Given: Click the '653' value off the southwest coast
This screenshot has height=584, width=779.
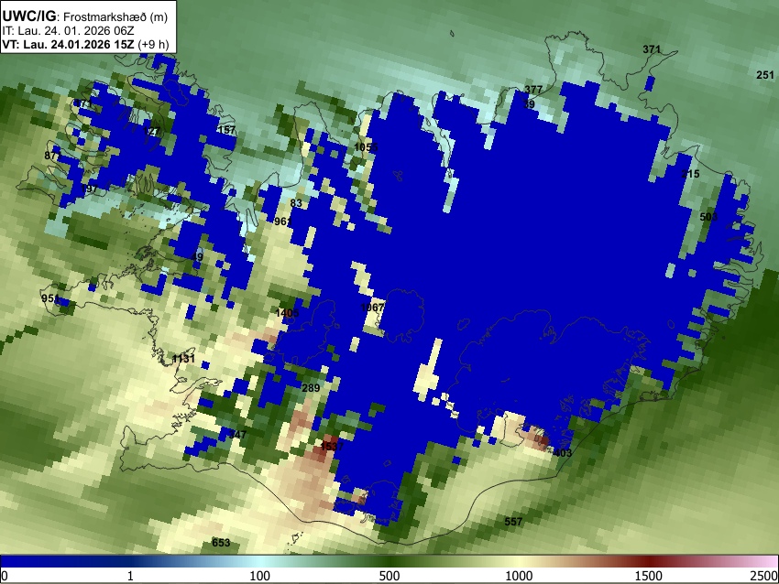Looking at the screenshot, I should coord(221,542).
